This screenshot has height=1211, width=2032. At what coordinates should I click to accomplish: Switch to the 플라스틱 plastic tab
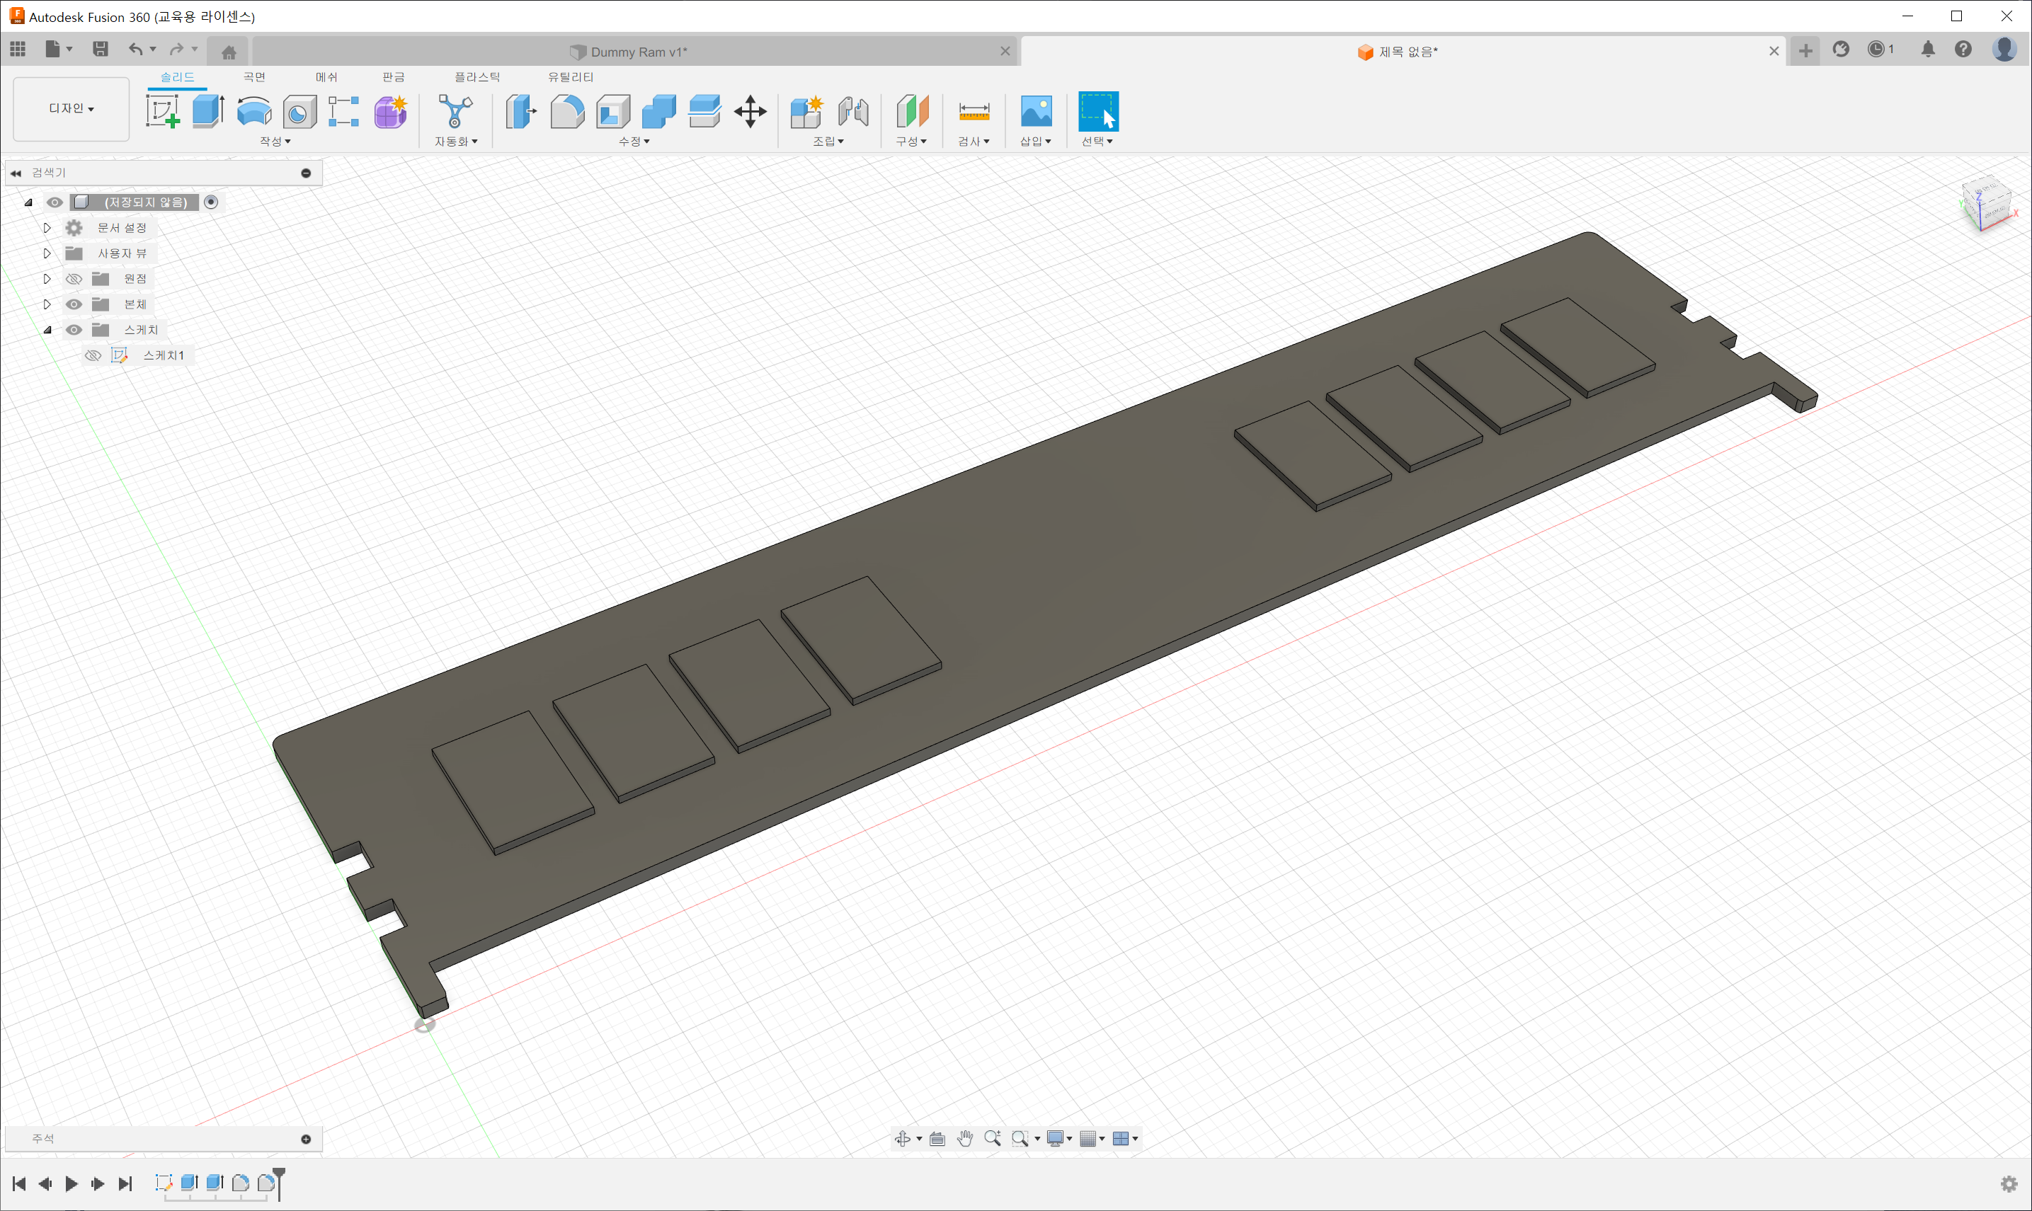click(x=477, y=76)
